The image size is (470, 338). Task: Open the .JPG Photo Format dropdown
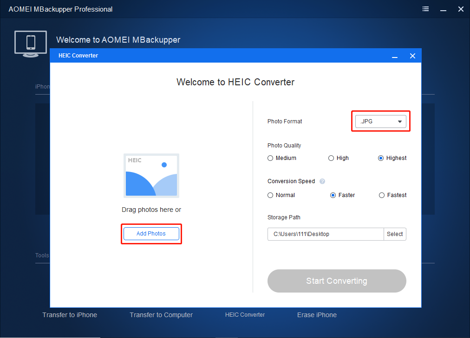(x=380, y=121)
